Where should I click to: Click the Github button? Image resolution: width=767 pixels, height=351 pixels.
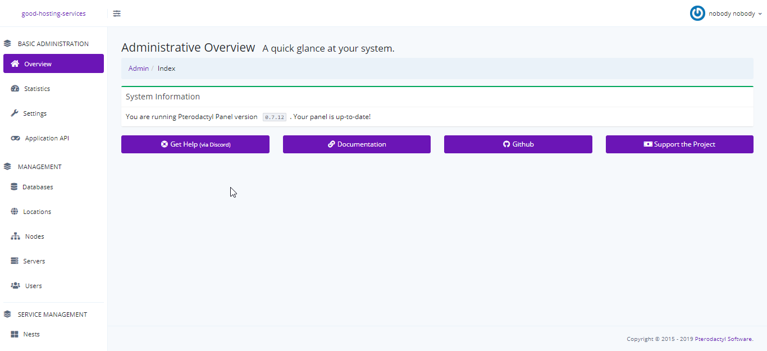click(518, 144)
